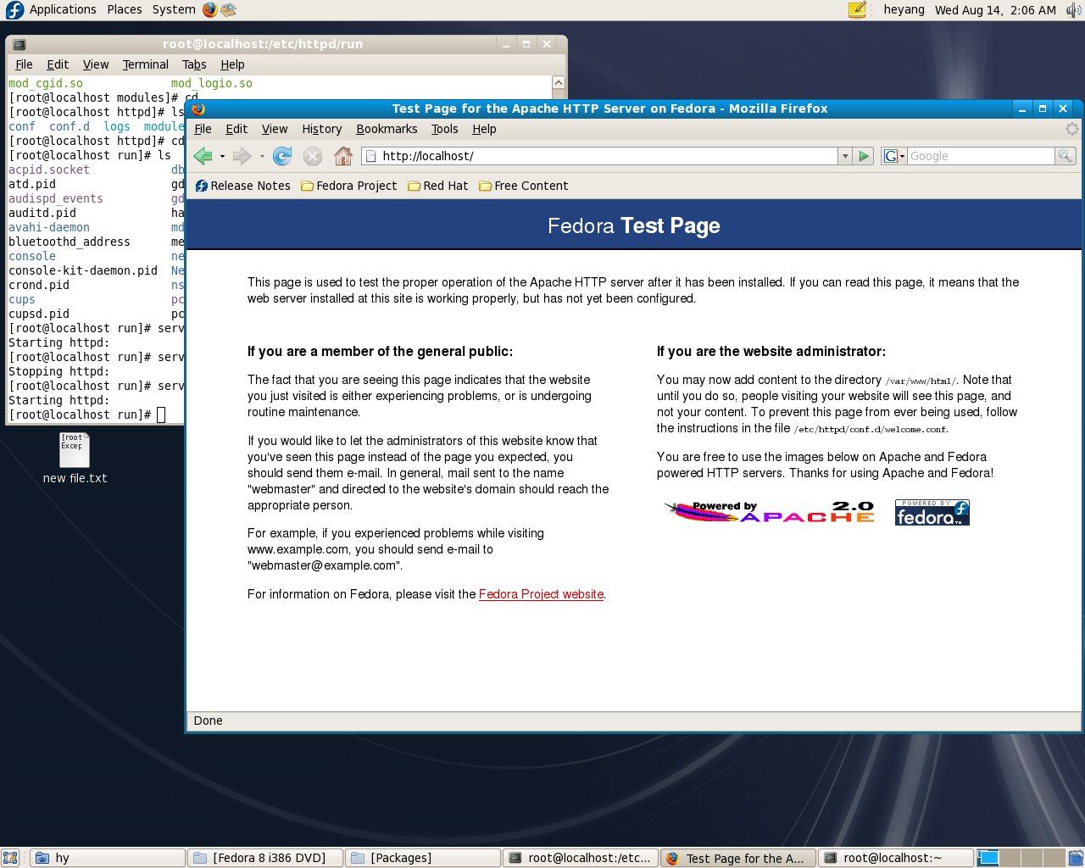The height and width of the screenshot is (868, 1085).
Task: Switch to root@localhost:~ taskbar window
Action: click(x=896, y=858)
